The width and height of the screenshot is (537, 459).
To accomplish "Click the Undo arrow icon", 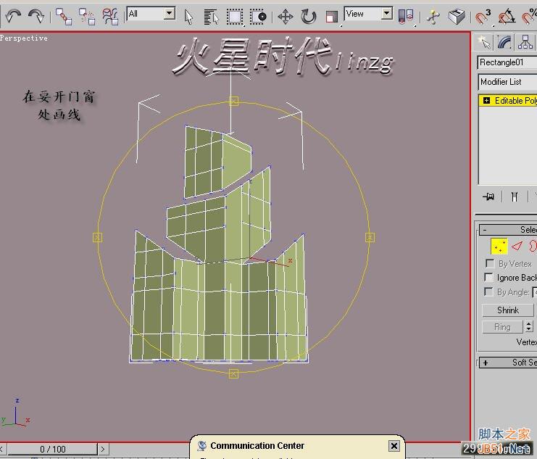I will pyautogui.click(x=13, y=16).
